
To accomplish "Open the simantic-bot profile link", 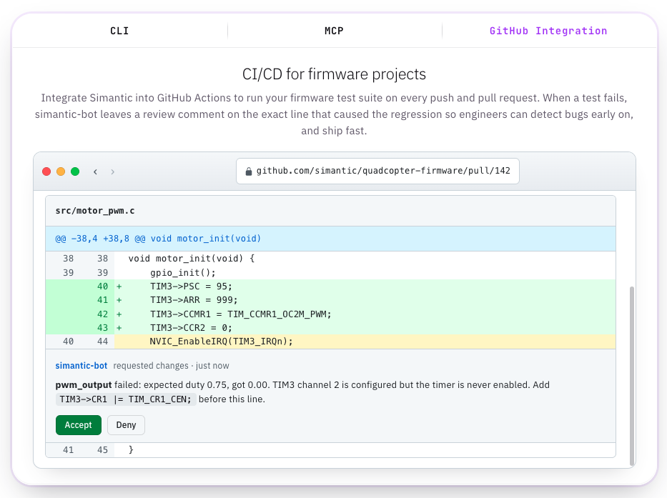I will [x=81, y=366].
